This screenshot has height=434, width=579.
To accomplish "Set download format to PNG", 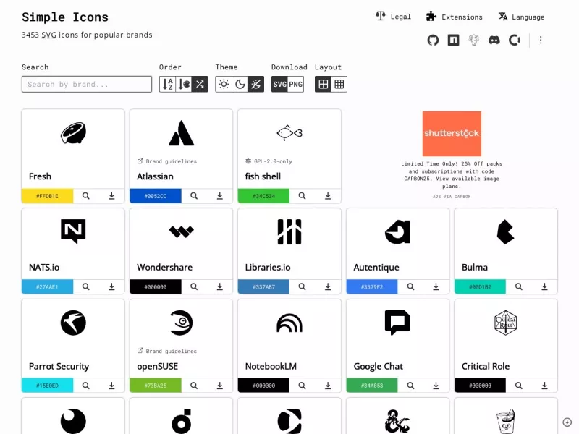I will (x=296, y=84).
